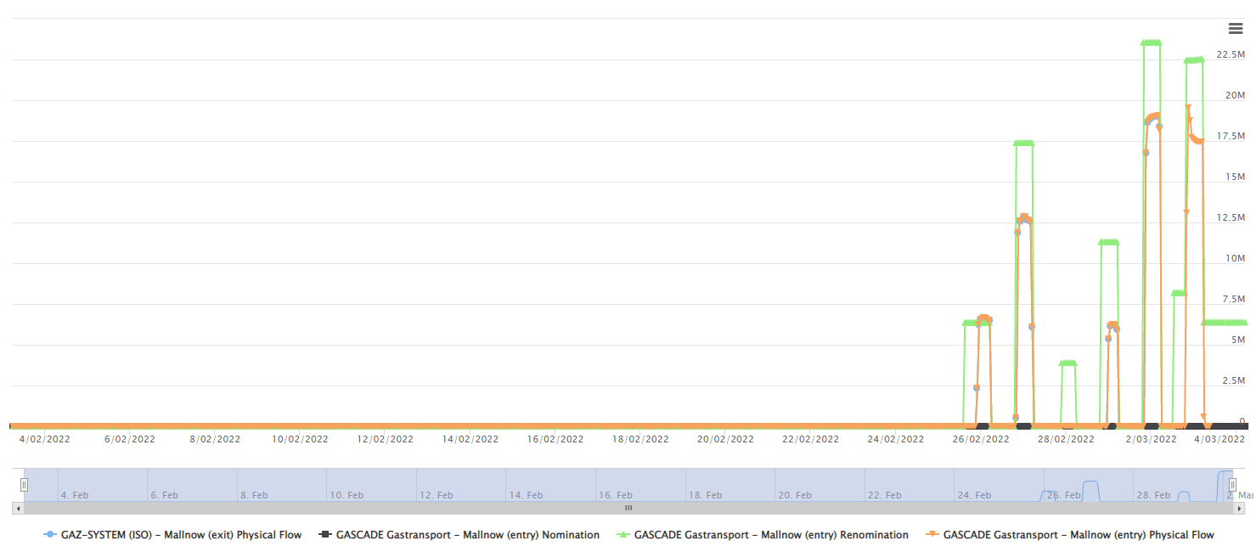Click the 16/02/2022 x-axis label
This screenshot has width=1256, height=546.
click(x=555, y=439)
